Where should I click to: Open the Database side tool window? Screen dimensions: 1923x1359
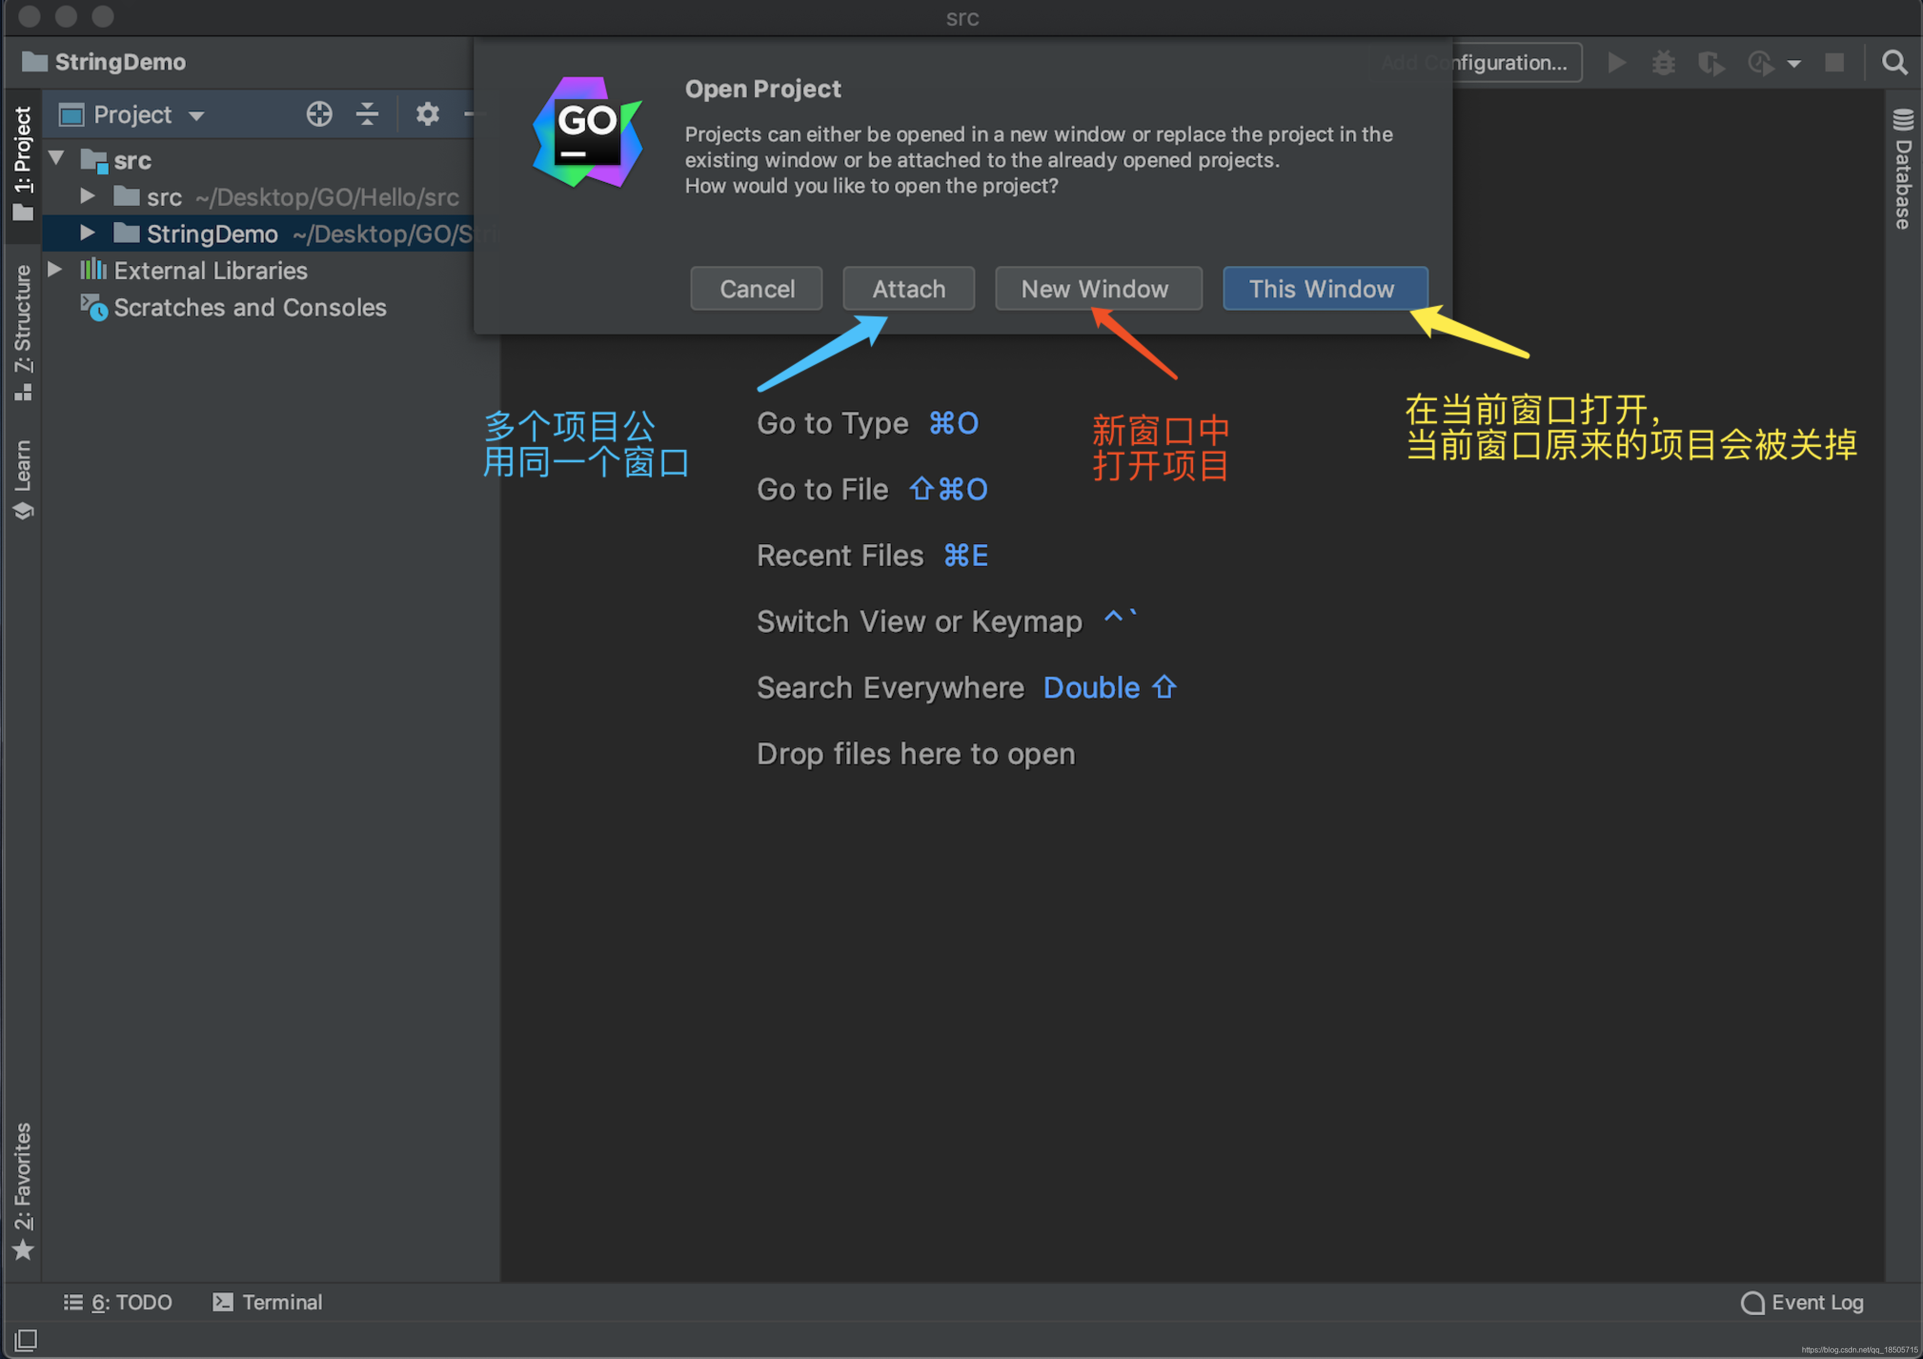1903,168
